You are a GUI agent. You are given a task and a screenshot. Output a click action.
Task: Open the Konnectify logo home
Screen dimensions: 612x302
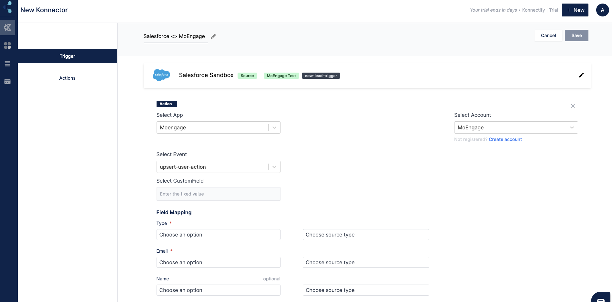(8, 7)
